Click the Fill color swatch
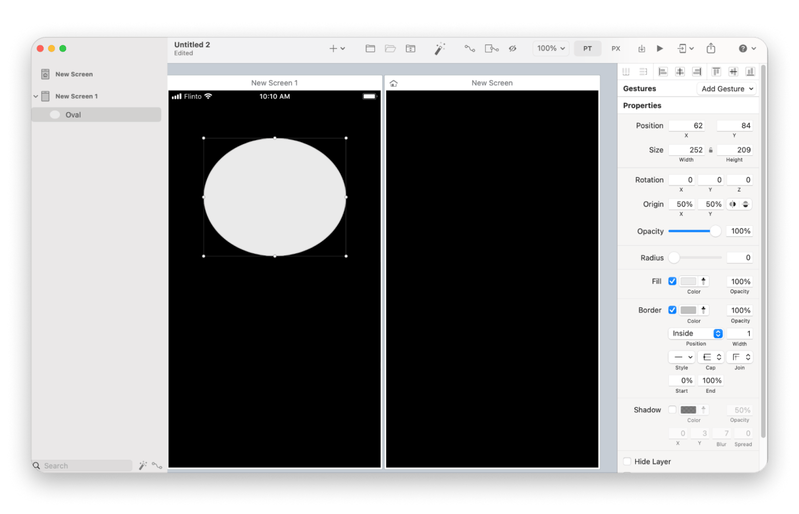Screen dimensions: 799x514 tap(688, 281)
